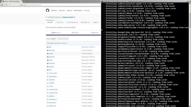Click the file icon next to composer.json

tap(48, 90)
